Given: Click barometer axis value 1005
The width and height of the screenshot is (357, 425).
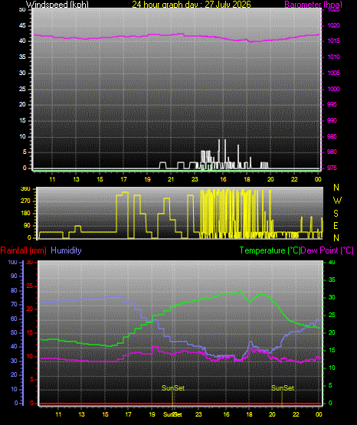Looking at the screenshot, I should pyautogui.click(x=333, y=73).
